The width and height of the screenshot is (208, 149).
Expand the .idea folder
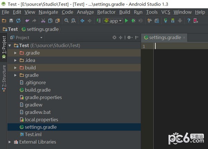[x=15, y=60]
